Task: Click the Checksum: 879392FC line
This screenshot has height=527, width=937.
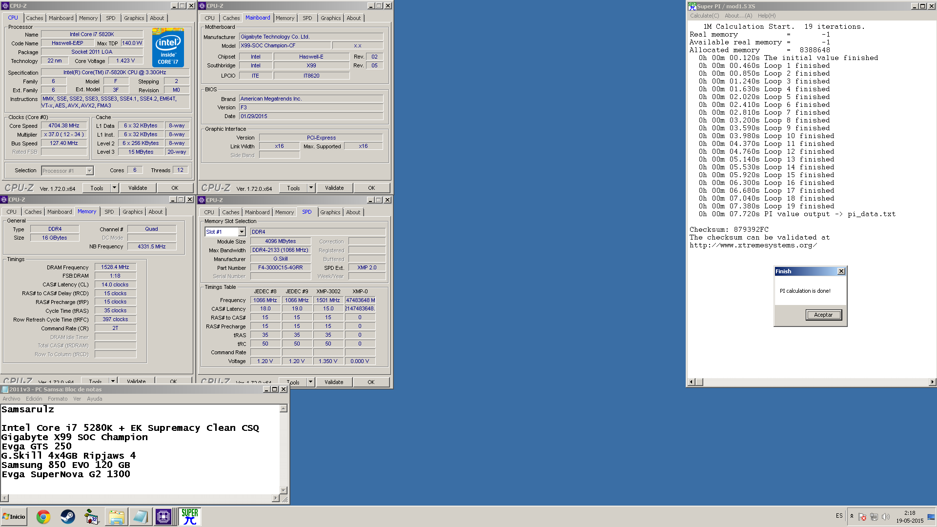Action: point(729,229)
